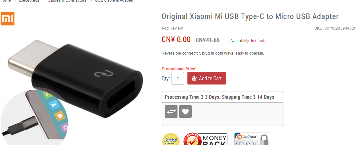Focus the Qty quantity input field

(178, 78)
